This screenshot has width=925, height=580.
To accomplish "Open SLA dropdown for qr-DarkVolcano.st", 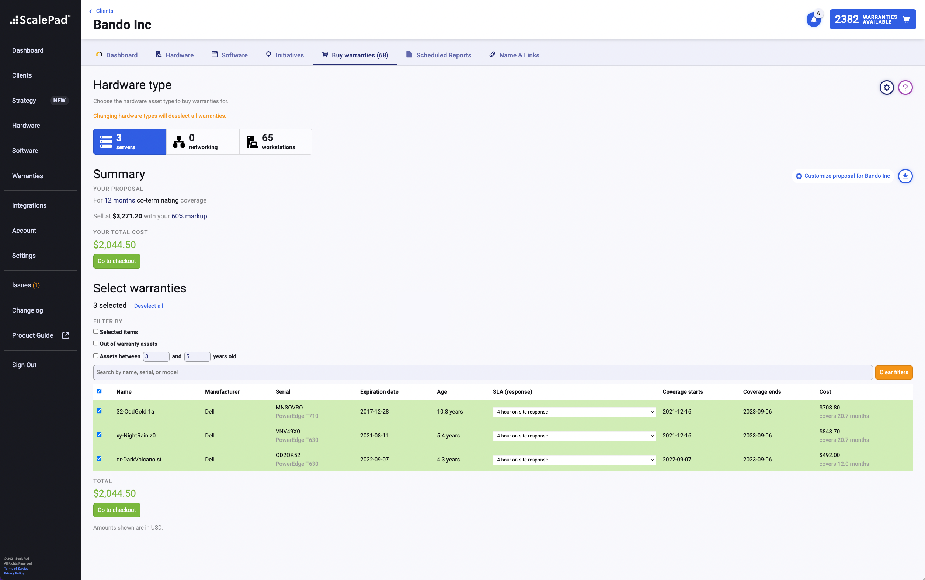I will [574, 460].
